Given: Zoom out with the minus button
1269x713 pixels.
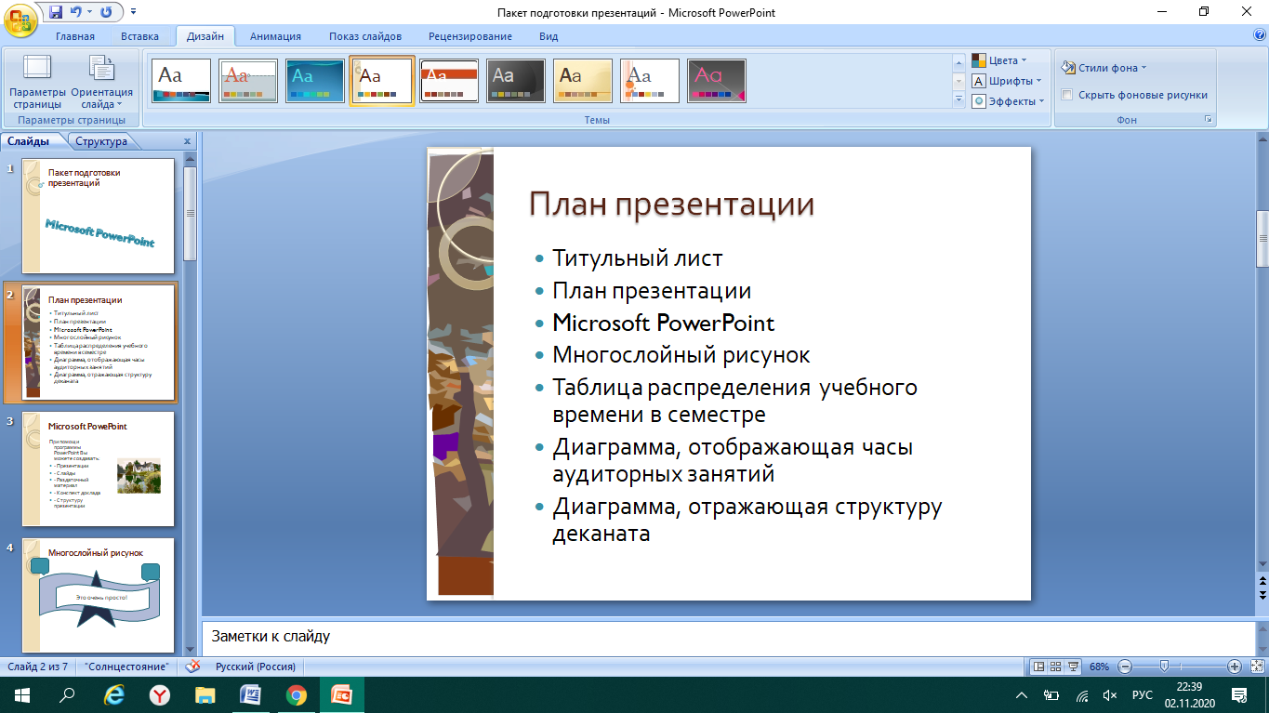Looking at the screenshot, I should click(x=1125, y=667).
